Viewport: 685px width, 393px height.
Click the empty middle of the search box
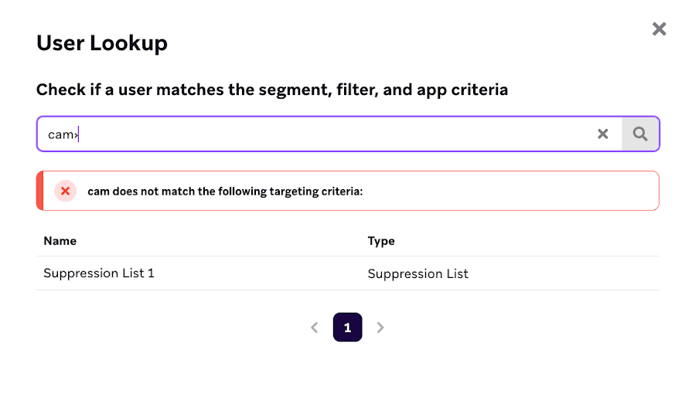pos(332,134)
